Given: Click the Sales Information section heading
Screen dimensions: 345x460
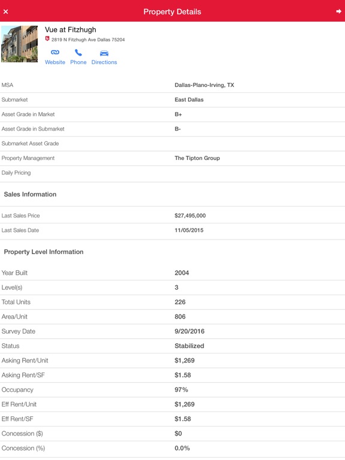Looking at the screenshot, I should pyautogui.click(x=30, y=194).
